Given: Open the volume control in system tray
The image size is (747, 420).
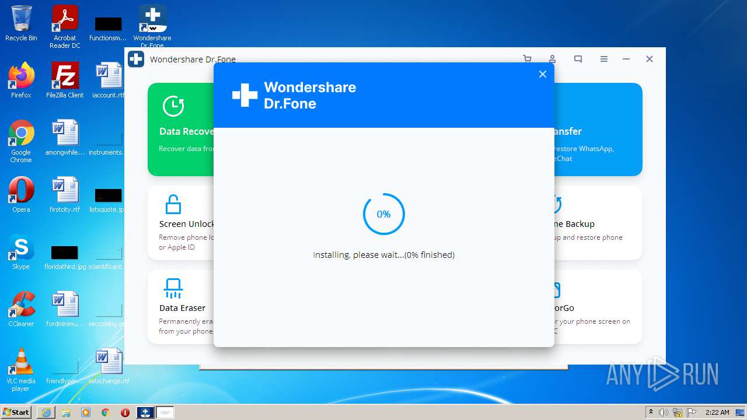Looking at the screenshot, I should point(664,412).
